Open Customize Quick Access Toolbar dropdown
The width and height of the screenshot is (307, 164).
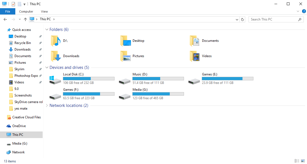[25, 4]
